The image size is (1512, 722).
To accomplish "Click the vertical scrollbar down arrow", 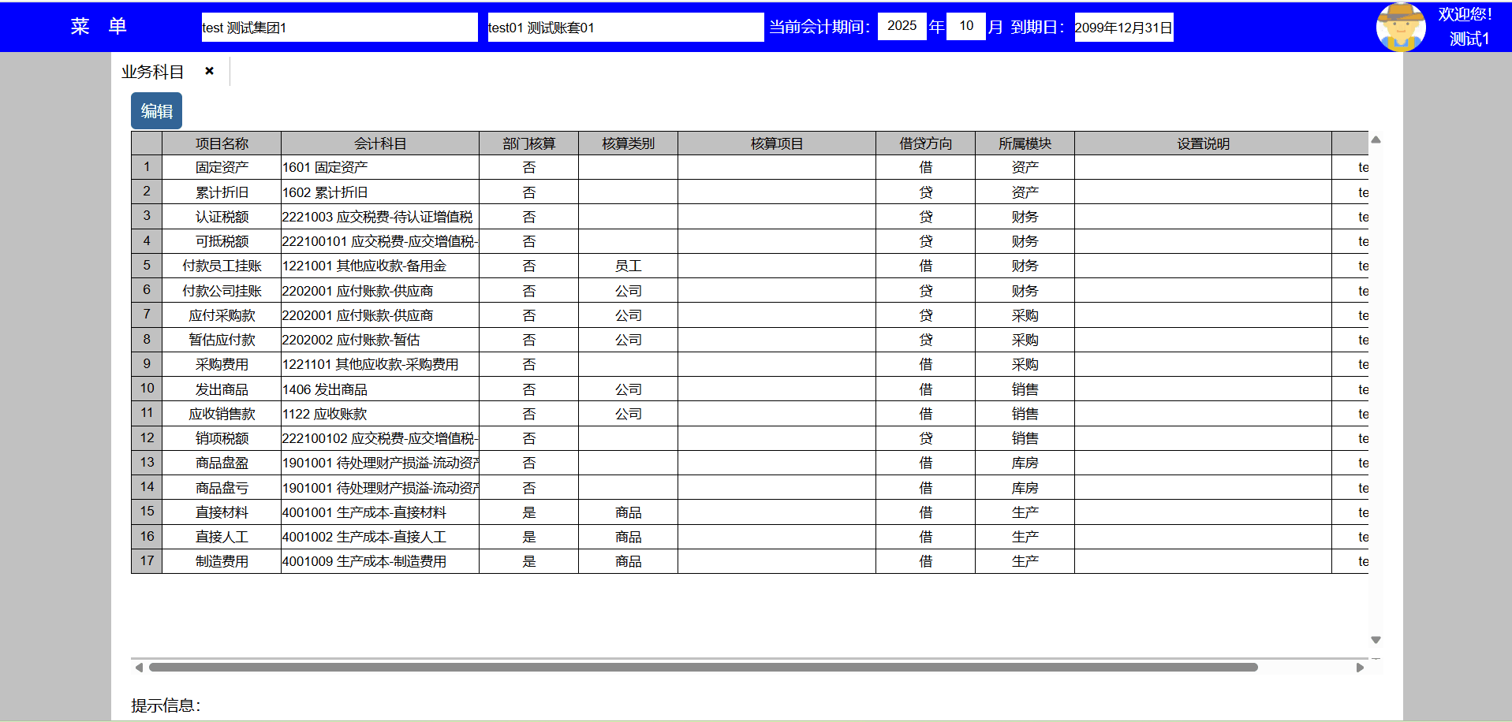I will coord(1376,640).
